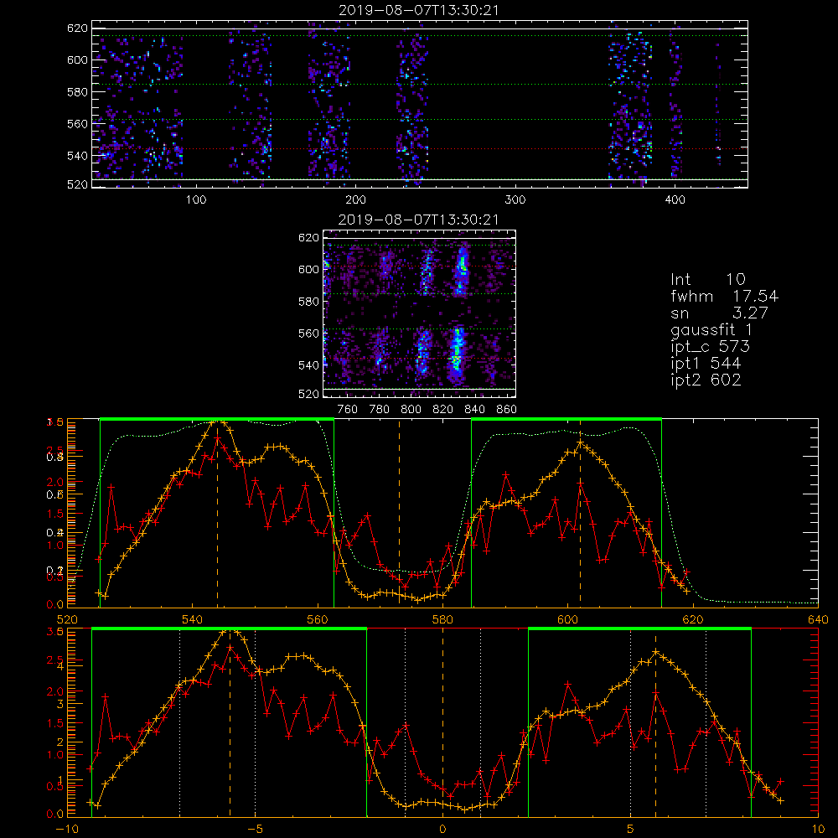Viewport: 838px width, 838px height.
Task: Click x-axis label 760 on middle image
Action: 348,410
